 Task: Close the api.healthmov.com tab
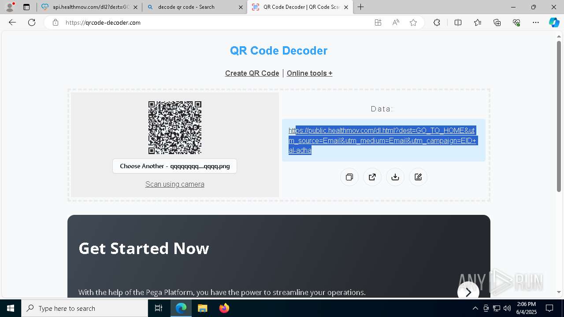tap(135, 7)
